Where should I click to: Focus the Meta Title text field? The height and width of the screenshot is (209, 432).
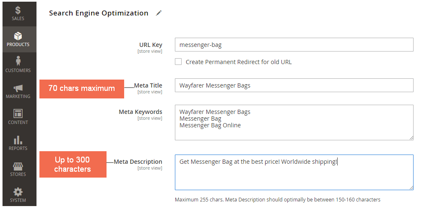click(294, 85)
